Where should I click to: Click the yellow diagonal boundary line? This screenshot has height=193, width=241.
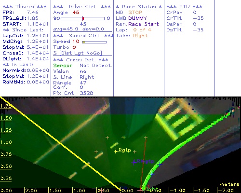61,143
